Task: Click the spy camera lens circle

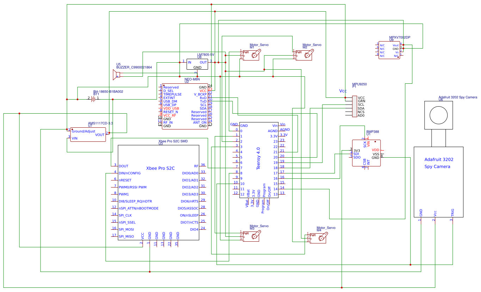Action: [438, 115]
